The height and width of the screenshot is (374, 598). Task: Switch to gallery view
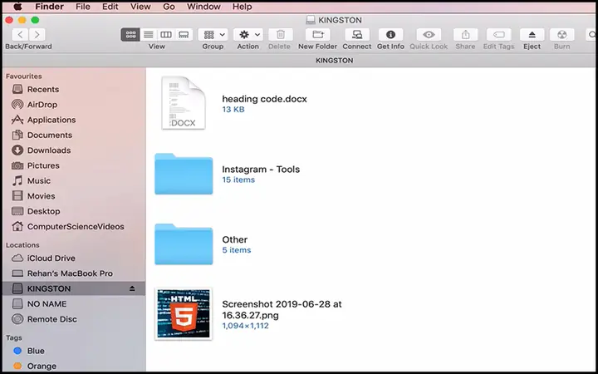pyautogui.click(x=184, y=35)
